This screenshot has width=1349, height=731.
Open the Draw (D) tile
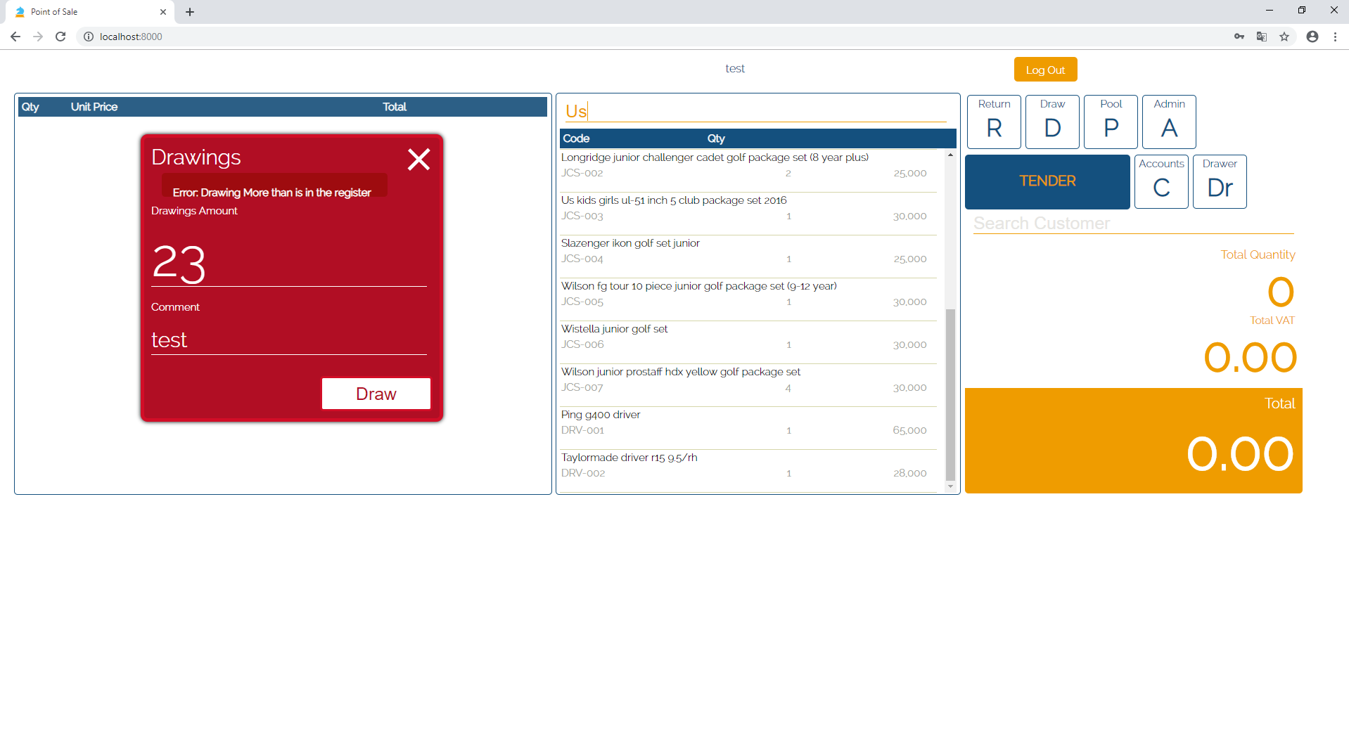coord(1051,121)
